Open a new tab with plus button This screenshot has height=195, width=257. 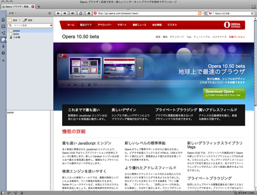[39, 7]
